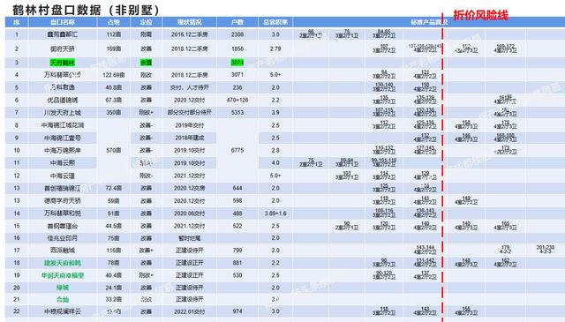Select the 盘口名称 column header
The width and height of the screenshot is (565, 322).
[63, 22]
